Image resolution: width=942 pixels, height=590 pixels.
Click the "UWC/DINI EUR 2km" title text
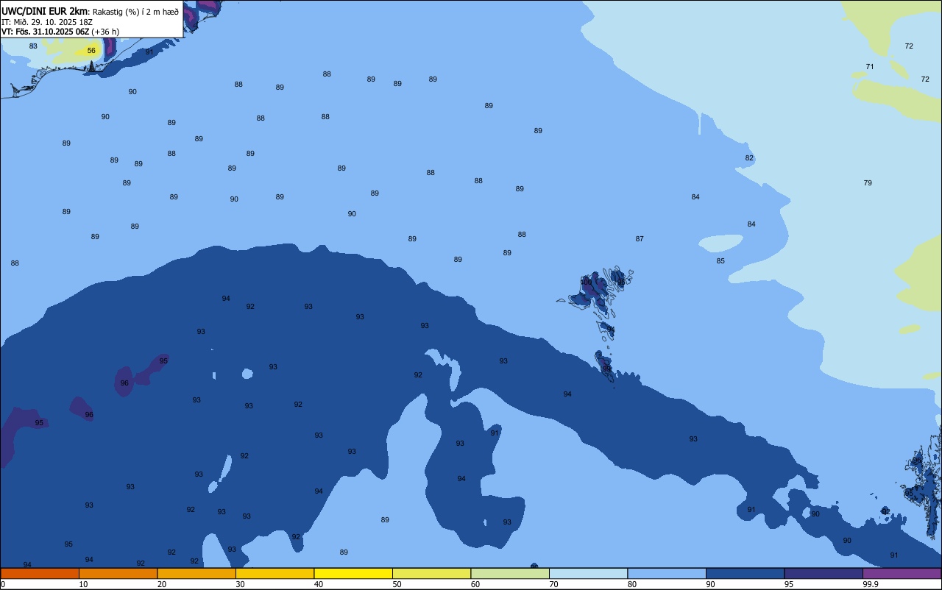(x=45, y=11)
